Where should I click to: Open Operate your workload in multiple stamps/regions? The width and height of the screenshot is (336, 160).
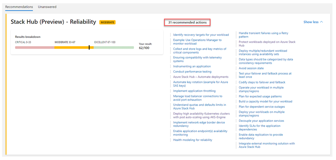(x=261, y=89)
